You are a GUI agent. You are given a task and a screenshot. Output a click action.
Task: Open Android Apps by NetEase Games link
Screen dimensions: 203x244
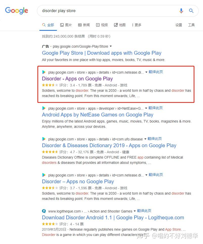tap(98, 115)
